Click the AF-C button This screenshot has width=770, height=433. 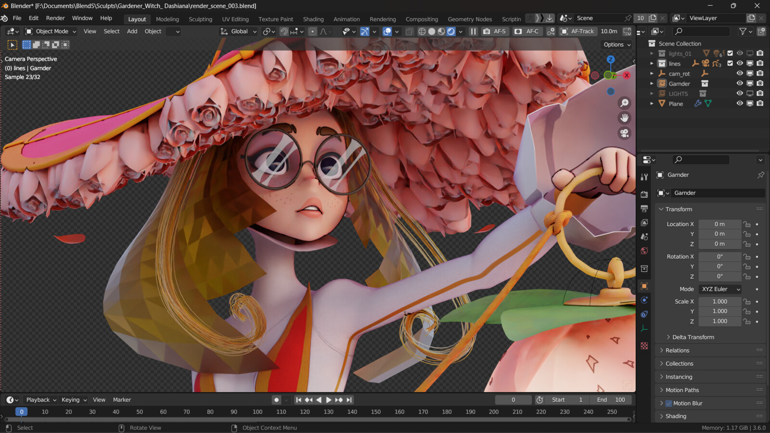pyautogui.click(x=527, y=31)
